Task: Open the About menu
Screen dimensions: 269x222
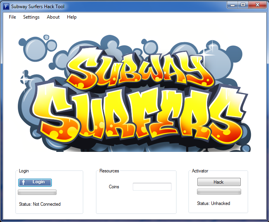Action: coord(53,17)
